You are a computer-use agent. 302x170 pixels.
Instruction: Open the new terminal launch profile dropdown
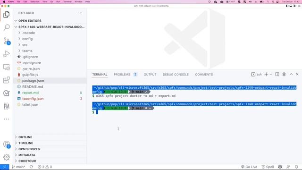click(270, 75)
